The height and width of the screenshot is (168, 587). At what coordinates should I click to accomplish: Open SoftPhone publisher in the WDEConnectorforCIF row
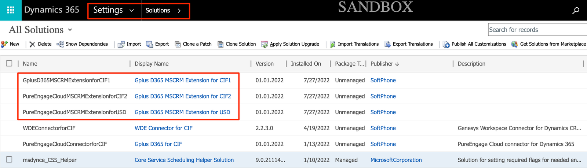pyautogui.click(x=383, y=128)
